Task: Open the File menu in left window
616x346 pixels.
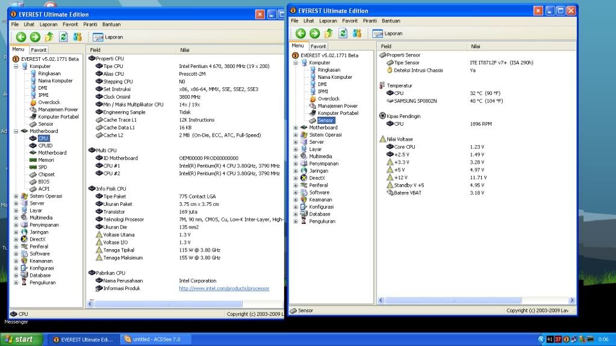Action: [15, 24]
